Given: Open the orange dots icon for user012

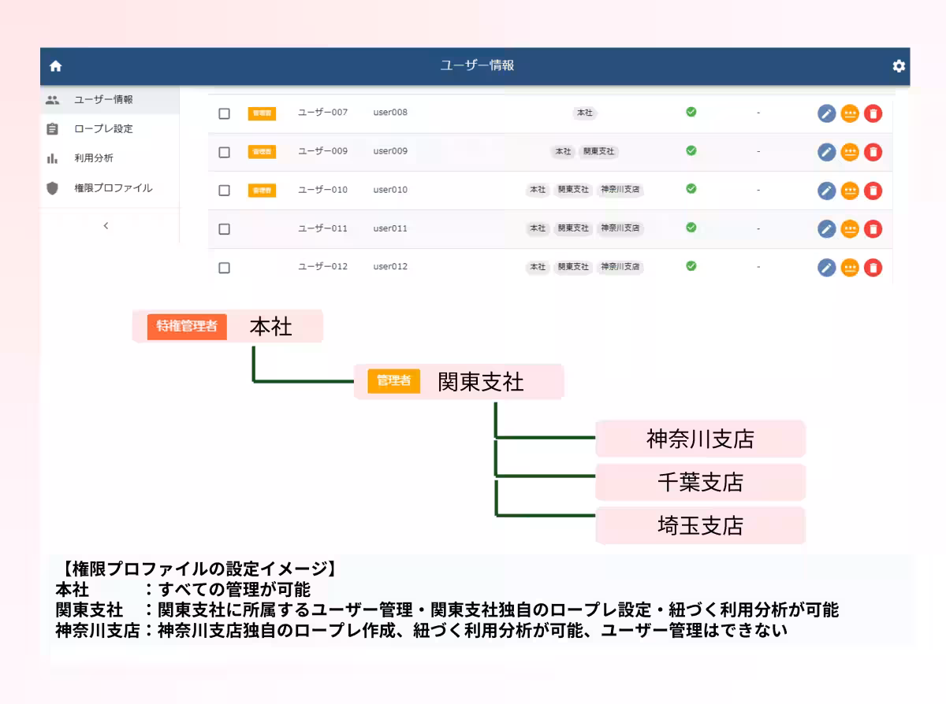Looking at the screenshot, I should point(850,268).
